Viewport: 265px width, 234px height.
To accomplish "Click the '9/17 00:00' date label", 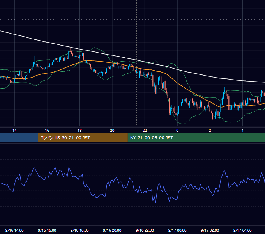I will tap(177, 230).
